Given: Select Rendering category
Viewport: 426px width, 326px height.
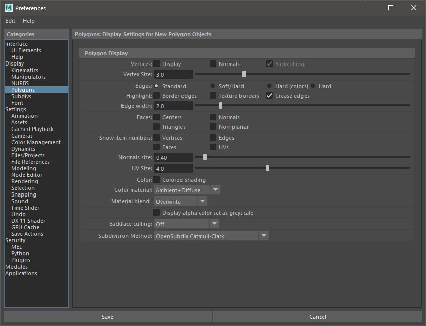Looking at the screenshot, I should (25, 181).
